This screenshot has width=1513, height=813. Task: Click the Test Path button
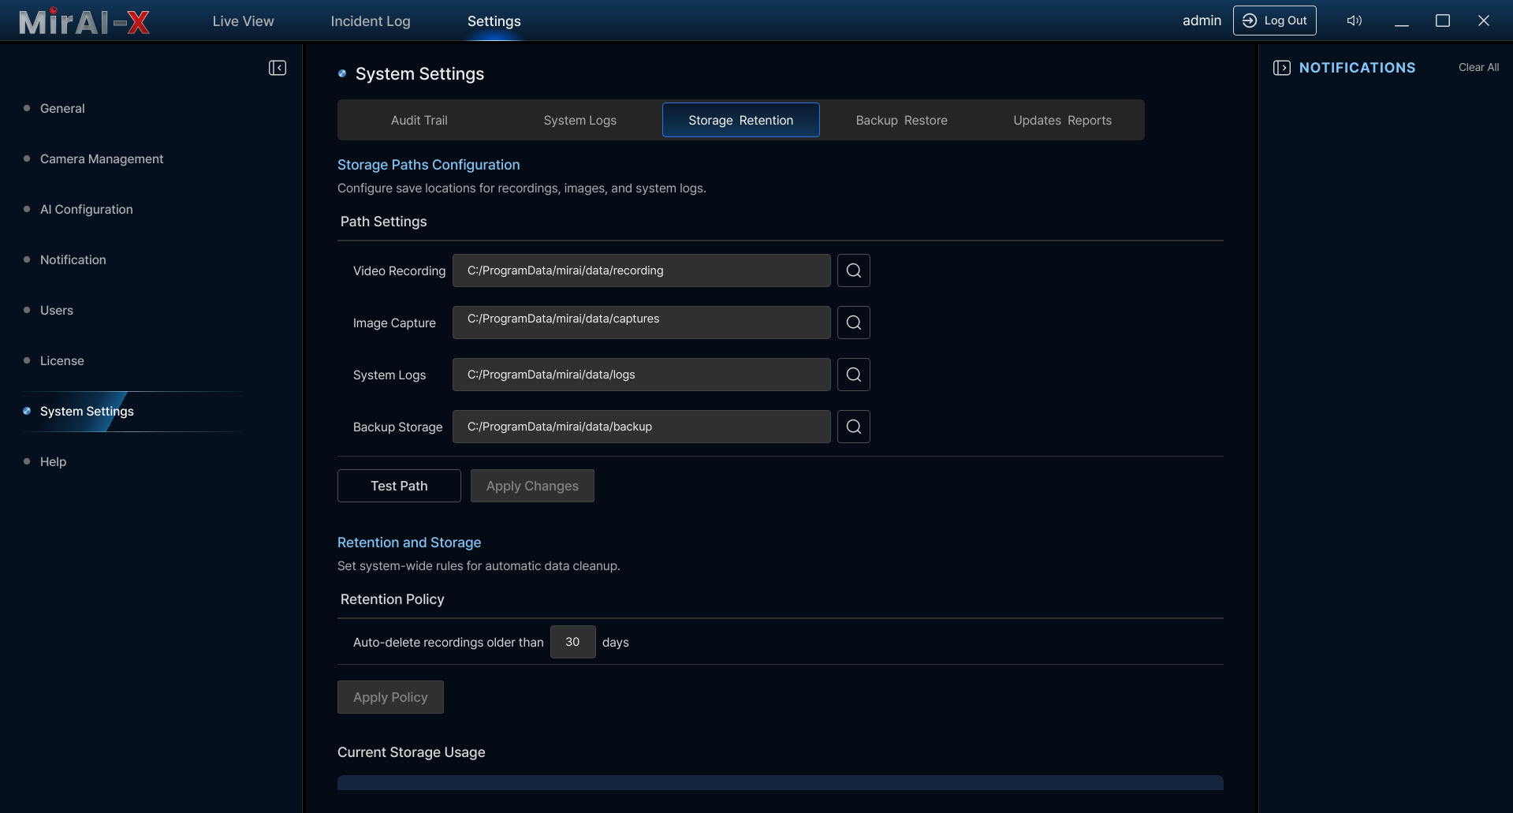[x=399, y=486]
